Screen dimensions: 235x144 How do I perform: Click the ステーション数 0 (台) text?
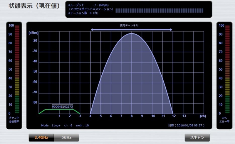pos(83,13)
